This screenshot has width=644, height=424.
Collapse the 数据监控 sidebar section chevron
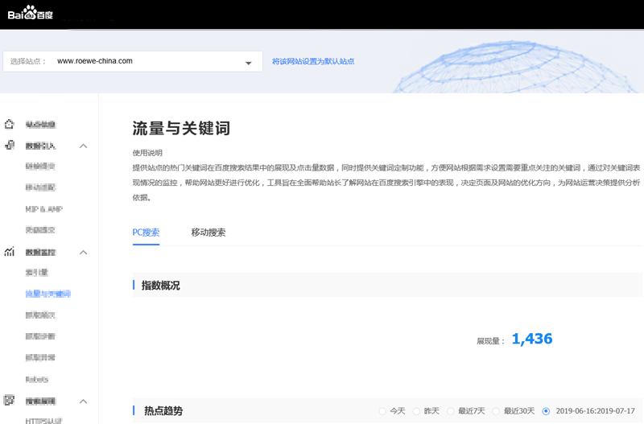coord(83,253)
